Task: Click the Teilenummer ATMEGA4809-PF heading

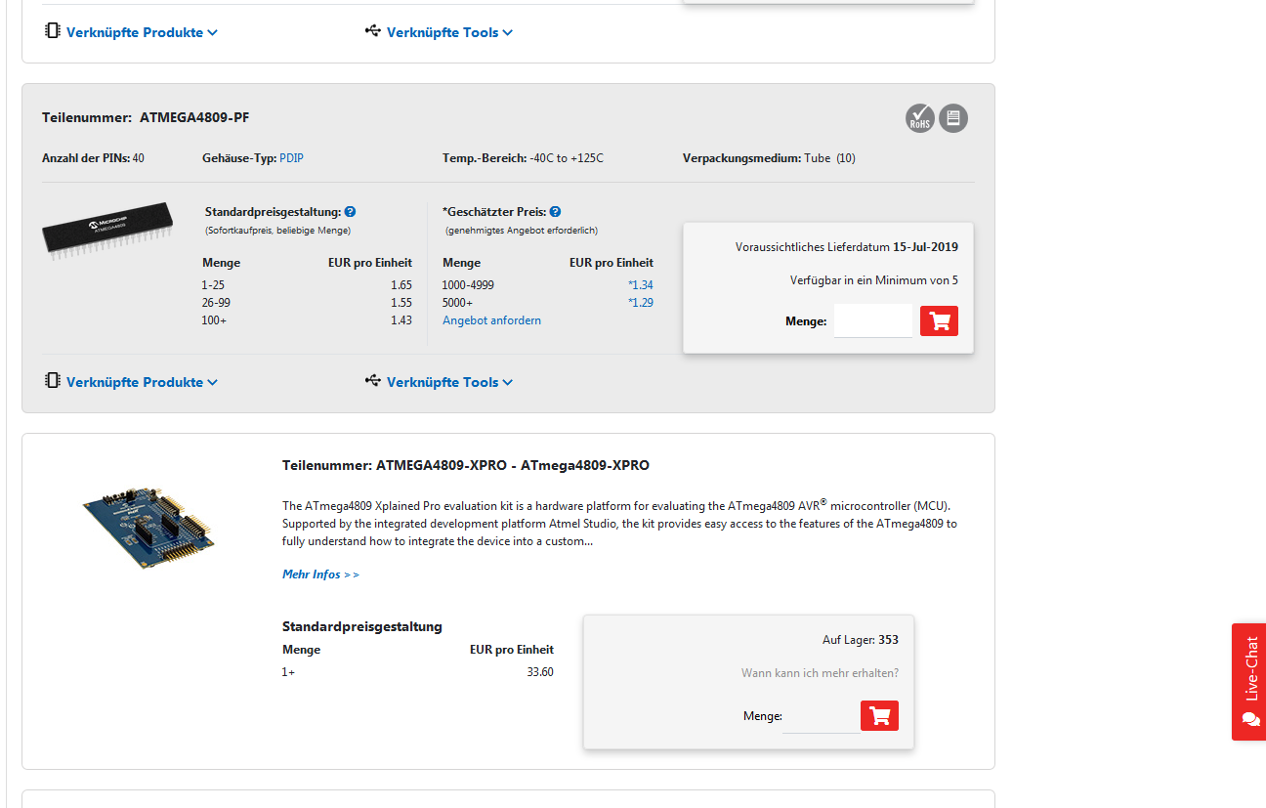Action: tap(146, 117)
